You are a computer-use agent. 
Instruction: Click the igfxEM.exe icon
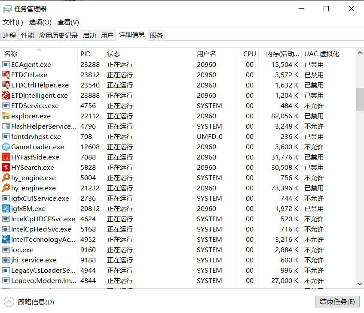(x=6, y=208)
